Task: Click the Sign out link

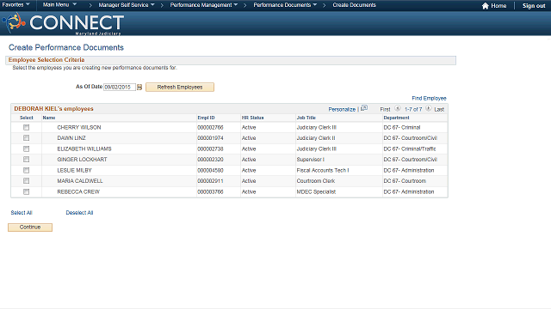Action: tap(534, 6)
